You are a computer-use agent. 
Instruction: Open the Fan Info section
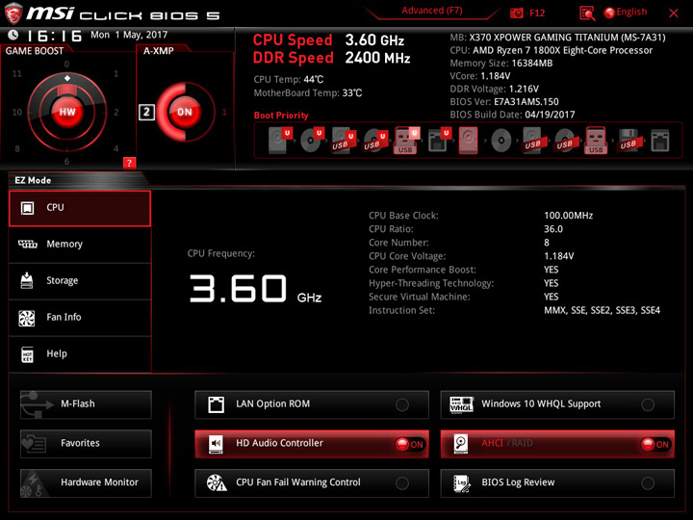point(80,318)
